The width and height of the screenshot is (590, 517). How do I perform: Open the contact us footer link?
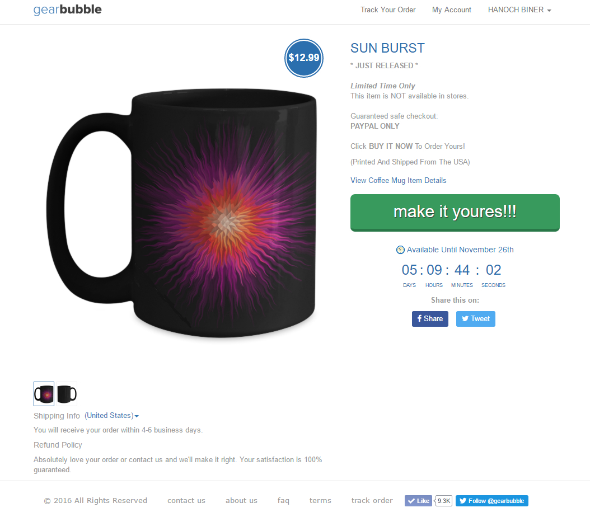click(186, 500)
